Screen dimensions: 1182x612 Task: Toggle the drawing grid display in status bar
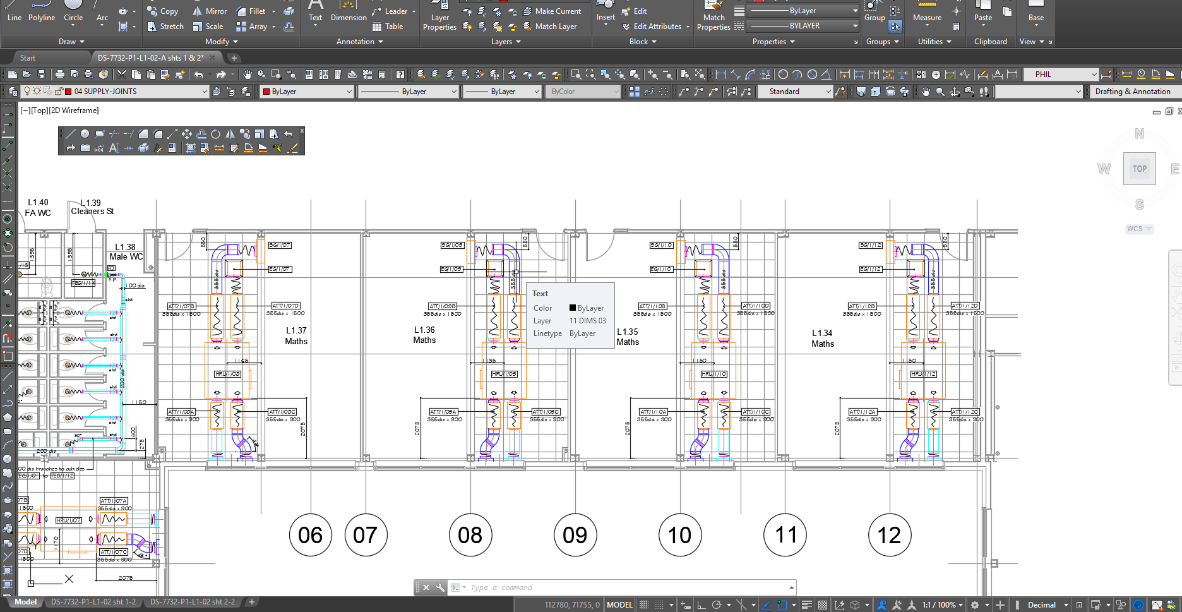click(644, 604)
